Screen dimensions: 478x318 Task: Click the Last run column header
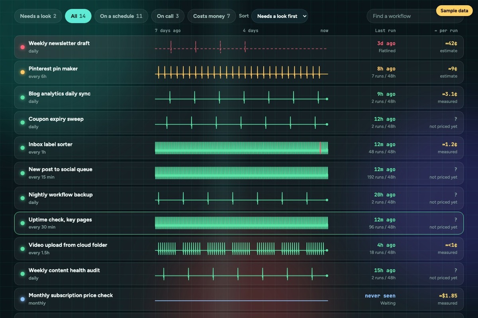[x=385, y=31]
